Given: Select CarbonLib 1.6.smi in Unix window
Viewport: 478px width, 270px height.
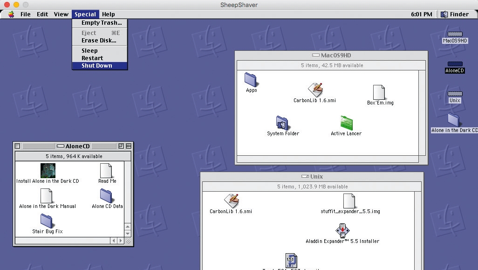Looking at the screenshot, I should click(232, 201).
